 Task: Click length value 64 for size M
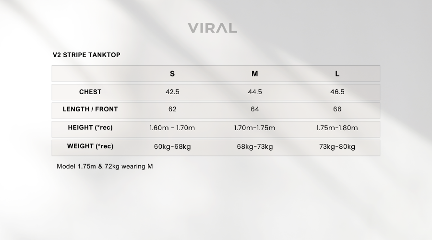(x=255, y=109)
